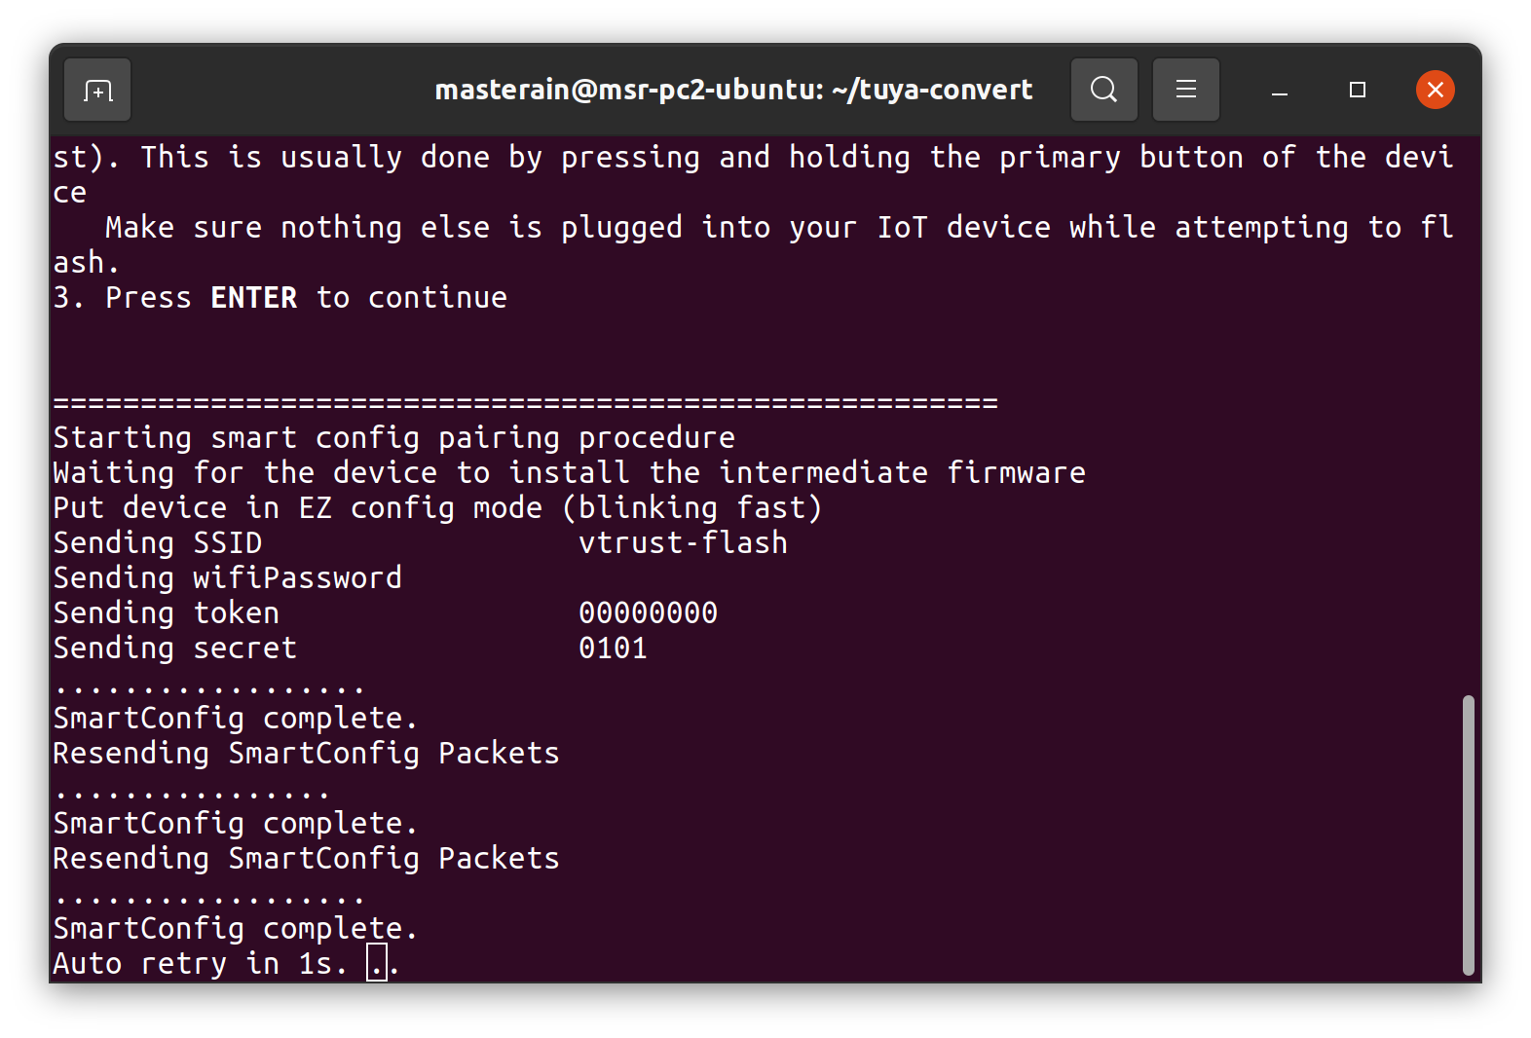Screen dimensions: 1531x1038
Task: Click the terminal scrollbar thumb
Action: click(1468, 834)
